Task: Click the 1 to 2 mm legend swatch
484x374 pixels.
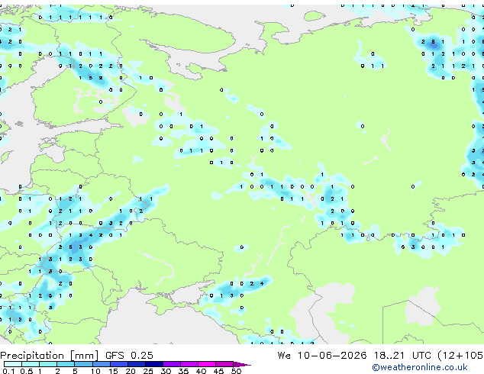Action: tap(48, 364)
